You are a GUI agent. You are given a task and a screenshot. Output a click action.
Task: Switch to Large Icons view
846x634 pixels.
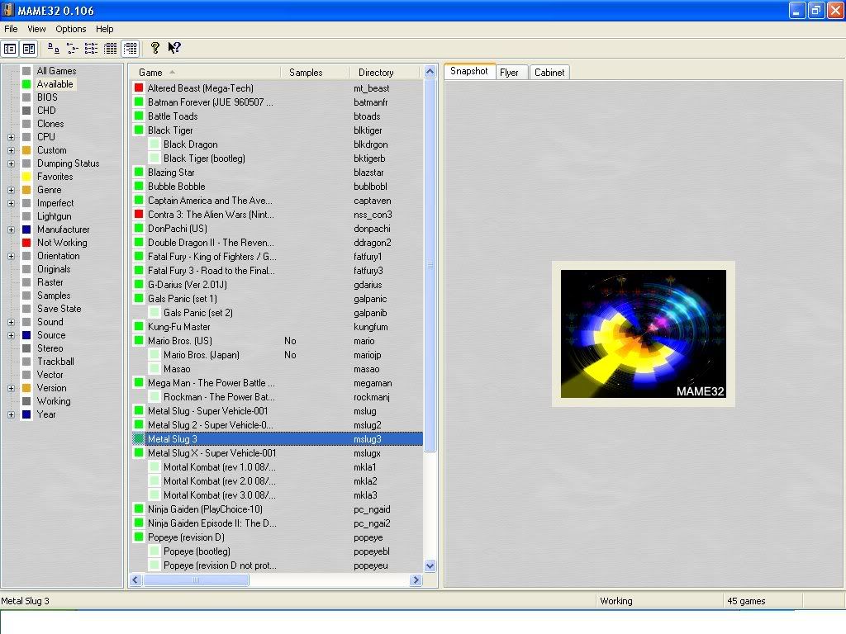coord(54,49)
